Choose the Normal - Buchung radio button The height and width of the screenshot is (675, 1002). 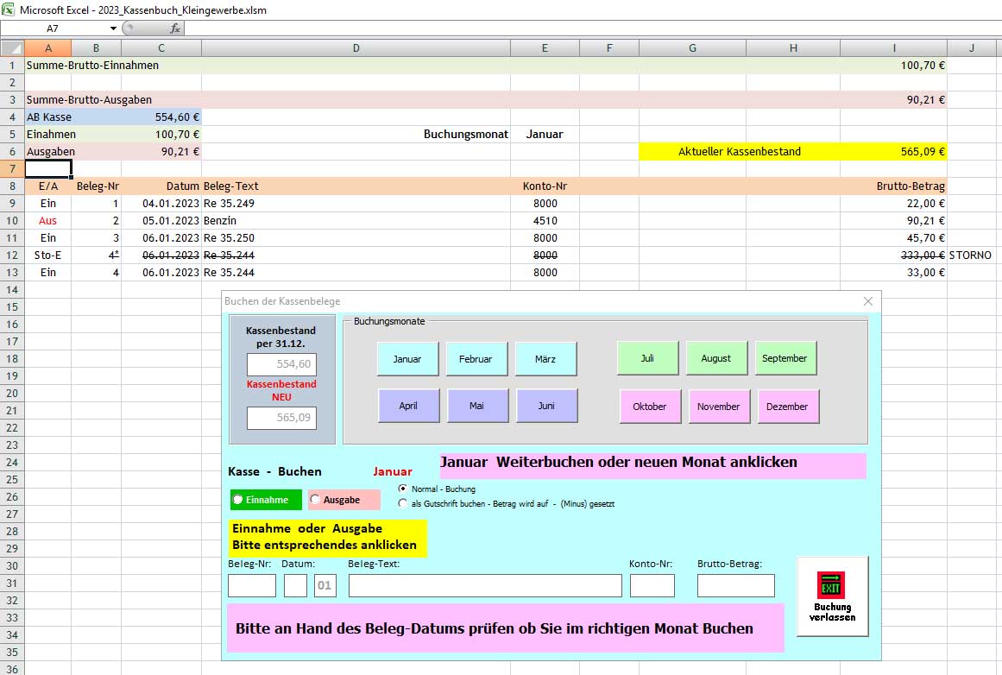403,489
